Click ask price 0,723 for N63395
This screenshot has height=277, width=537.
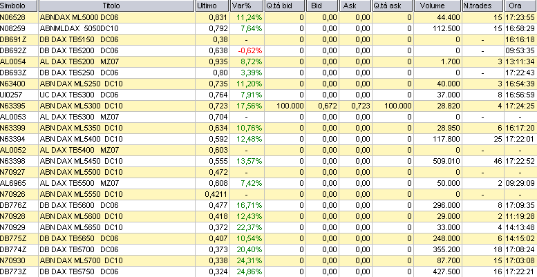(x=361, y=106)
